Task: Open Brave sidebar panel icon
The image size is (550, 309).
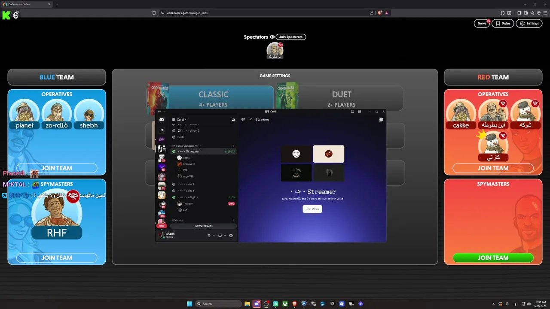Action: pos(519,13)
